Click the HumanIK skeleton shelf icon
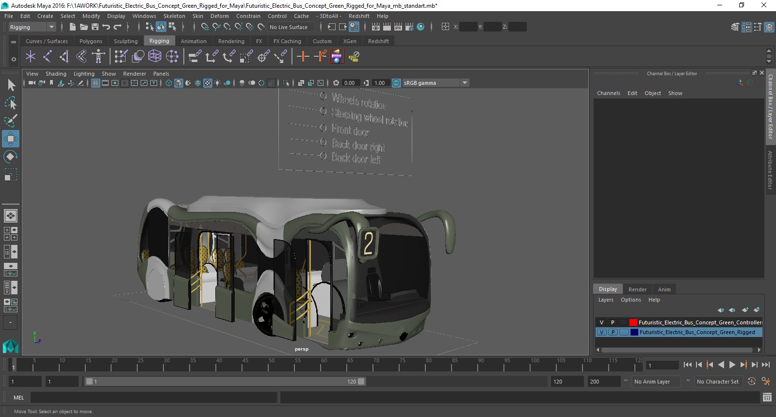 point(98,57)
